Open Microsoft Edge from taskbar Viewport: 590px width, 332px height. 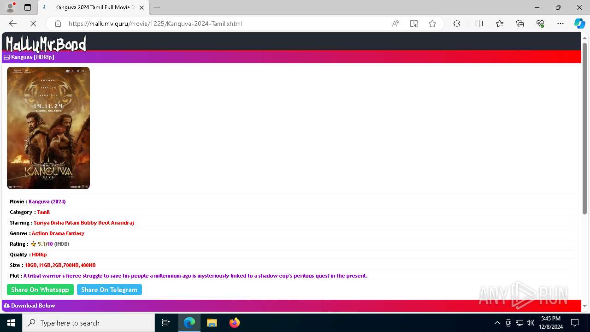point(189,323)
